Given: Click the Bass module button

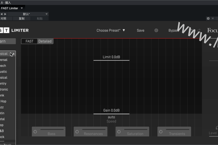Looking at the screenshot, I should coord(49,131).
